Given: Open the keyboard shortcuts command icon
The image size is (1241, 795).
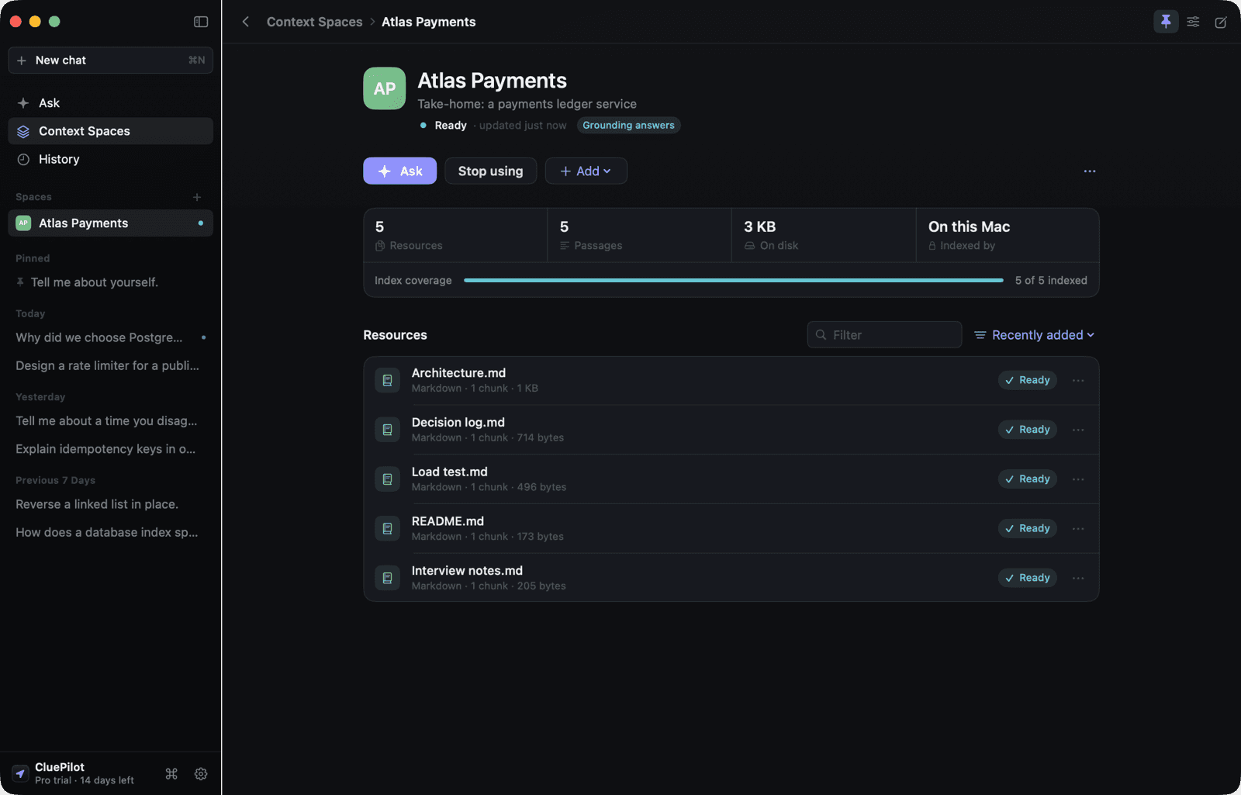Looking at the screenshot, I should tap(171, 773).
